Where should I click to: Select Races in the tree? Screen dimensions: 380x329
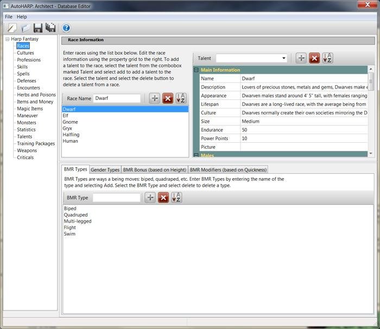pos(23,46)
